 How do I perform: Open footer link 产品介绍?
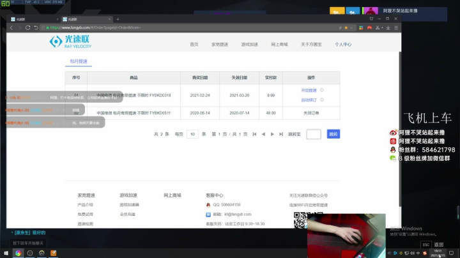(x=85, y=204)
